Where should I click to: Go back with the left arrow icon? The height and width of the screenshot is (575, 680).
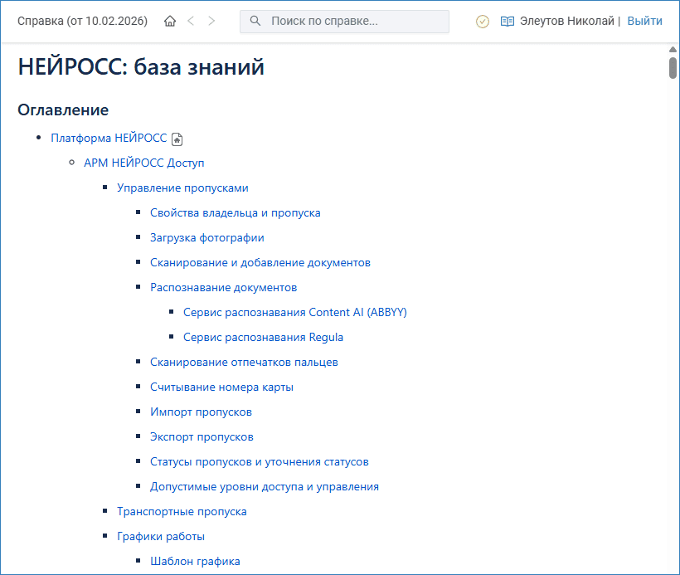[191, 22]
